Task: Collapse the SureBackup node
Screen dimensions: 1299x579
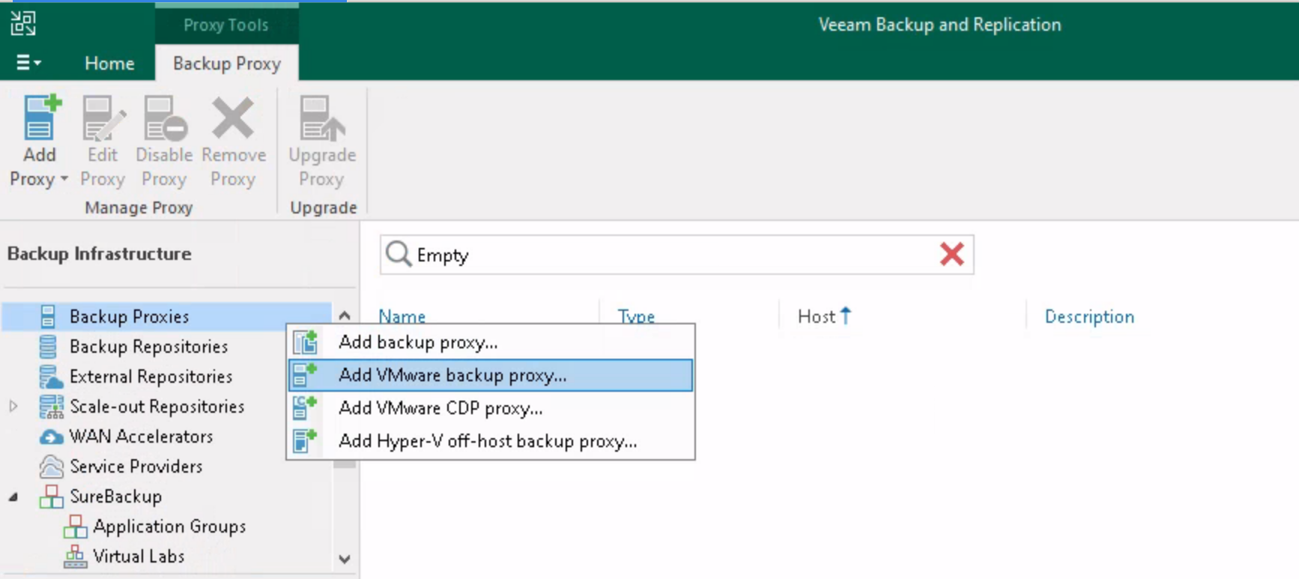Action: click(x=13, y=497)
